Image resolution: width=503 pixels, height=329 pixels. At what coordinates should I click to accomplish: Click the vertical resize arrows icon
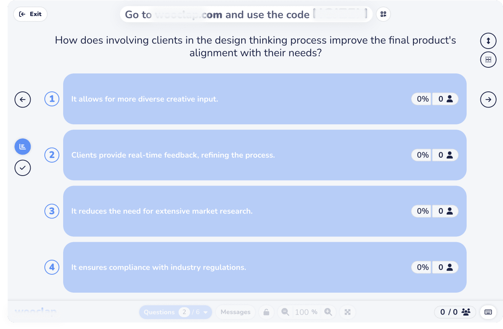(x=488, y=41)
